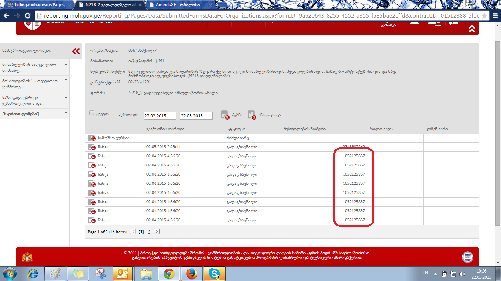Viewport: 501px width, 281px height.
Task: Click view icon in the 02.05.2015 2:23:44 row
Action: tap(91, 147)
